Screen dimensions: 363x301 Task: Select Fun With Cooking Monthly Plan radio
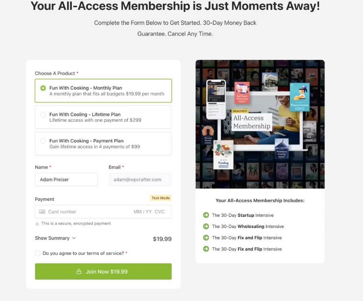pos(43,88)
